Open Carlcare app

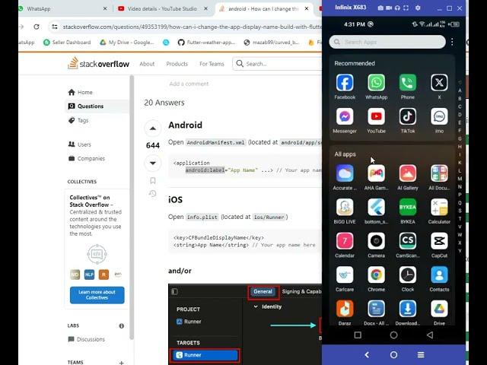point(345,275)
